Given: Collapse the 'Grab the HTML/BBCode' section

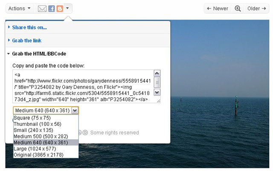Looking at the screenshot, I should tap(39, 54).
